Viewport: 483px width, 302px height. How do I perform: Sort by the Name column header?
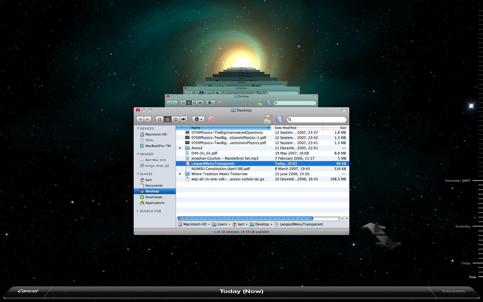[x=223, y=128]
